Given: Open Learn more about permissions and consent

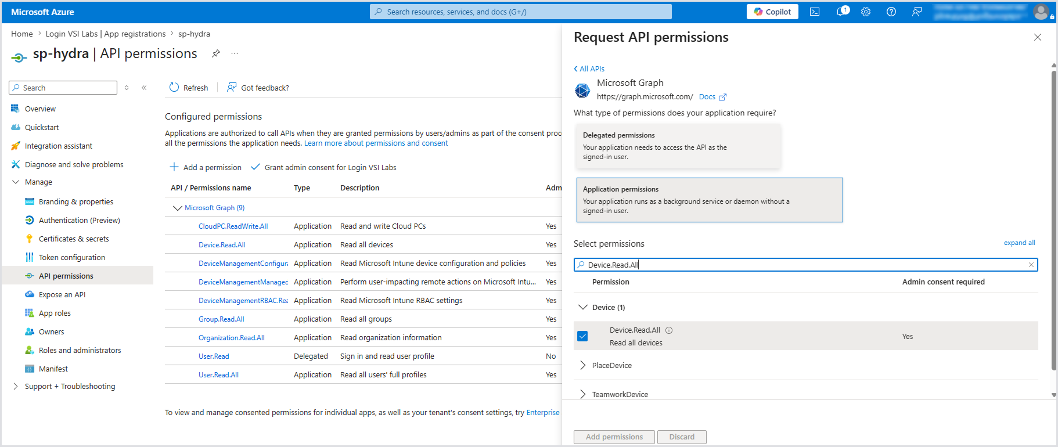Looking at the screenshot, I should click(376, 143).
